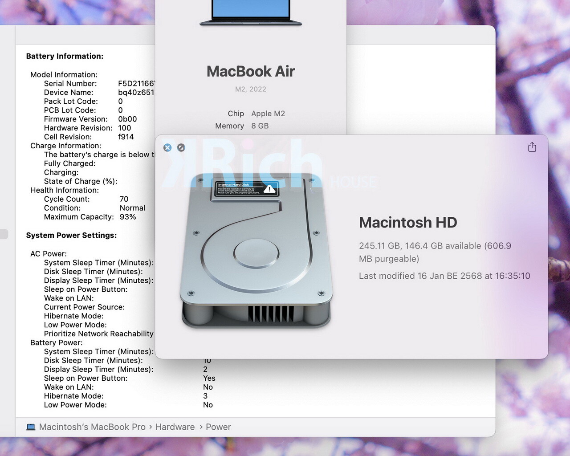Viewport: 570px width, 456px height.
Task: Open the share menu in the Quick Look panel
Action: (532, 147)
